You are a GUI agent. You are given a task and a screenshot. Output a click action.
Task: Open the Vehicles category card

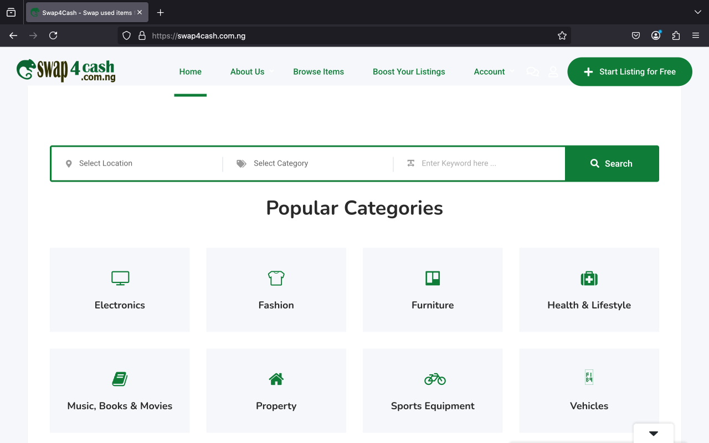[589, 390]
